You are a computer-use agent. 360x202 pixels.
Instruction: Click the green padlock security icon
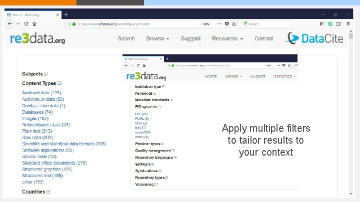74,24
